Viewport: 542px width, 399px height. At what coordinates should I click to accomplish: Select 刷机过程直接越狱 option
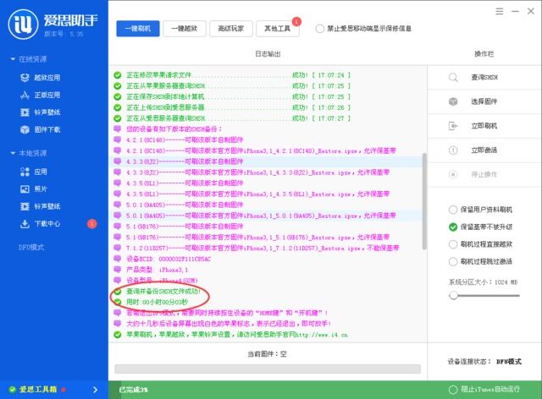[453, 244]
